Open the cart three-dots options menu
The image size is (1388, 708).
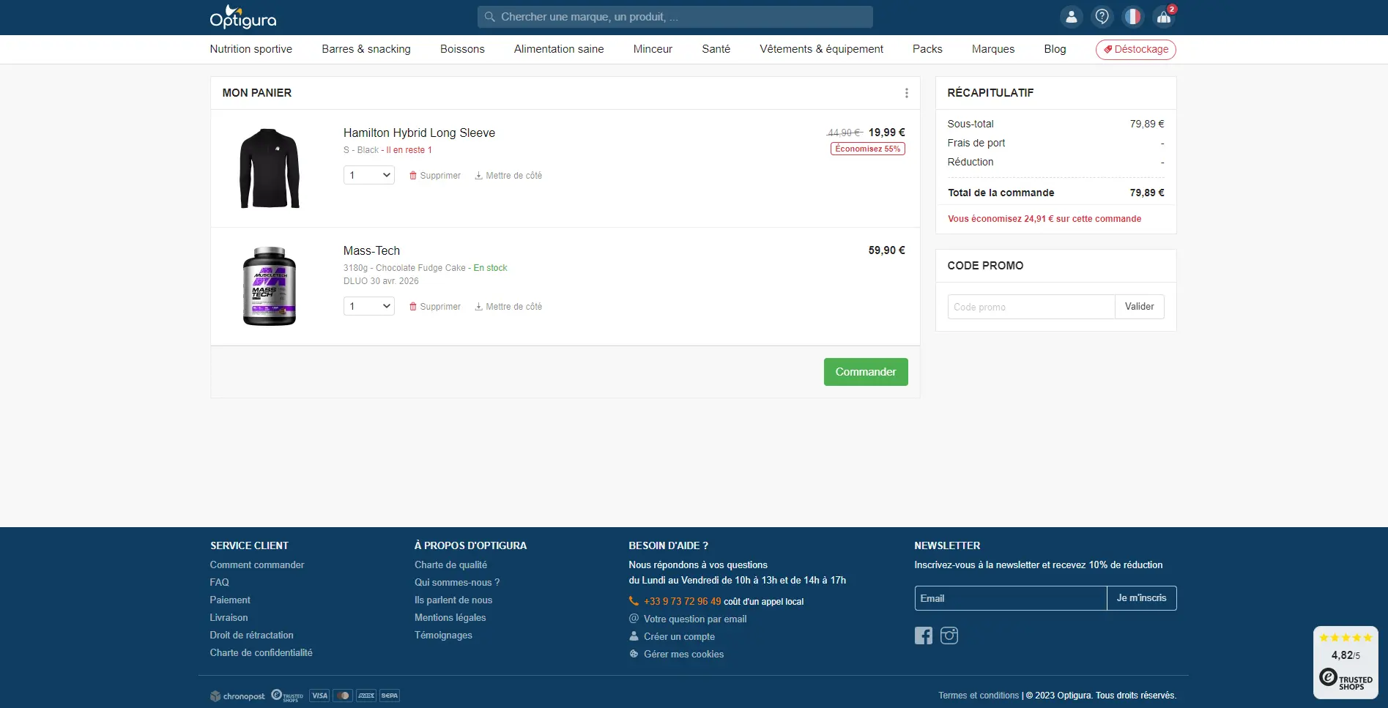tap(906, 93)
